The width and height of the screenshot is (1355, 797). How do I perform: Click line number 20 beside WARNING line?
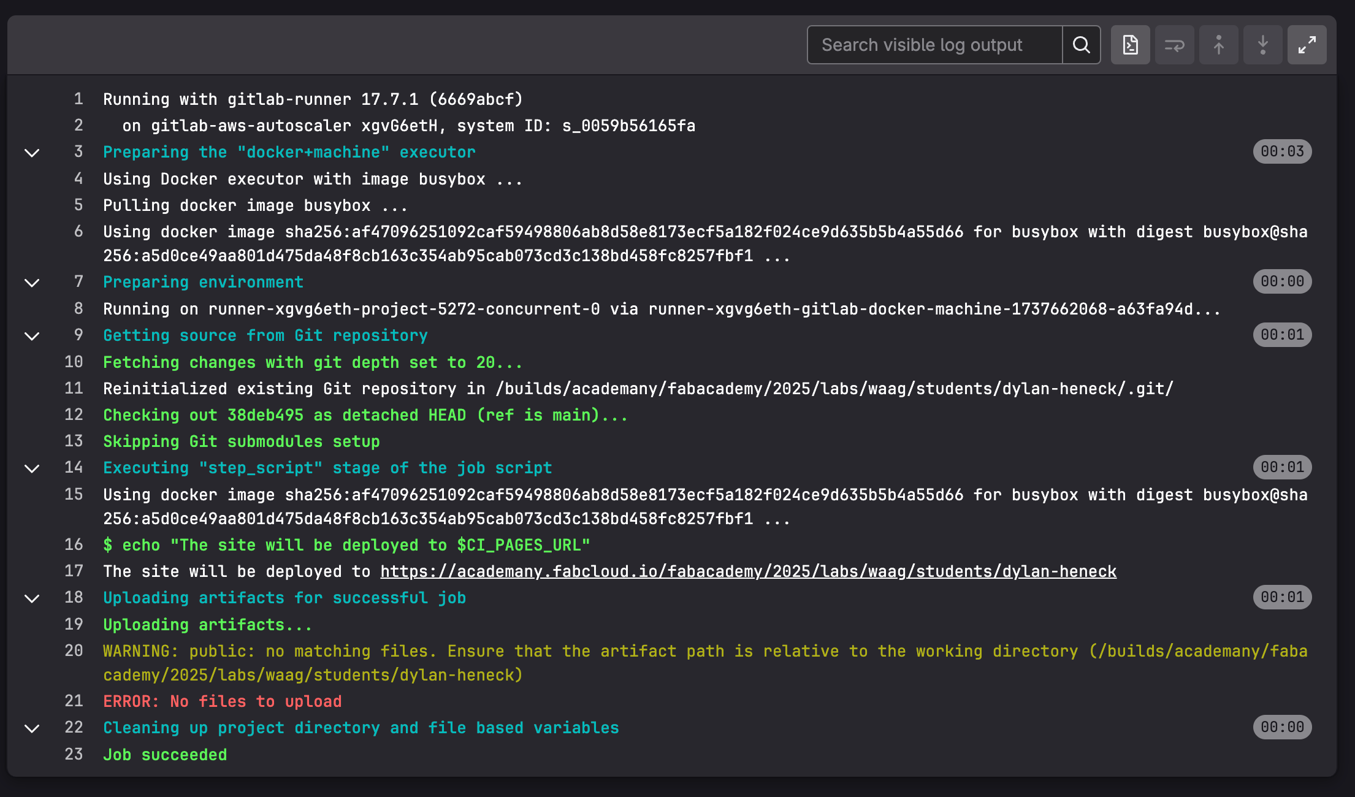coord(74,650)
